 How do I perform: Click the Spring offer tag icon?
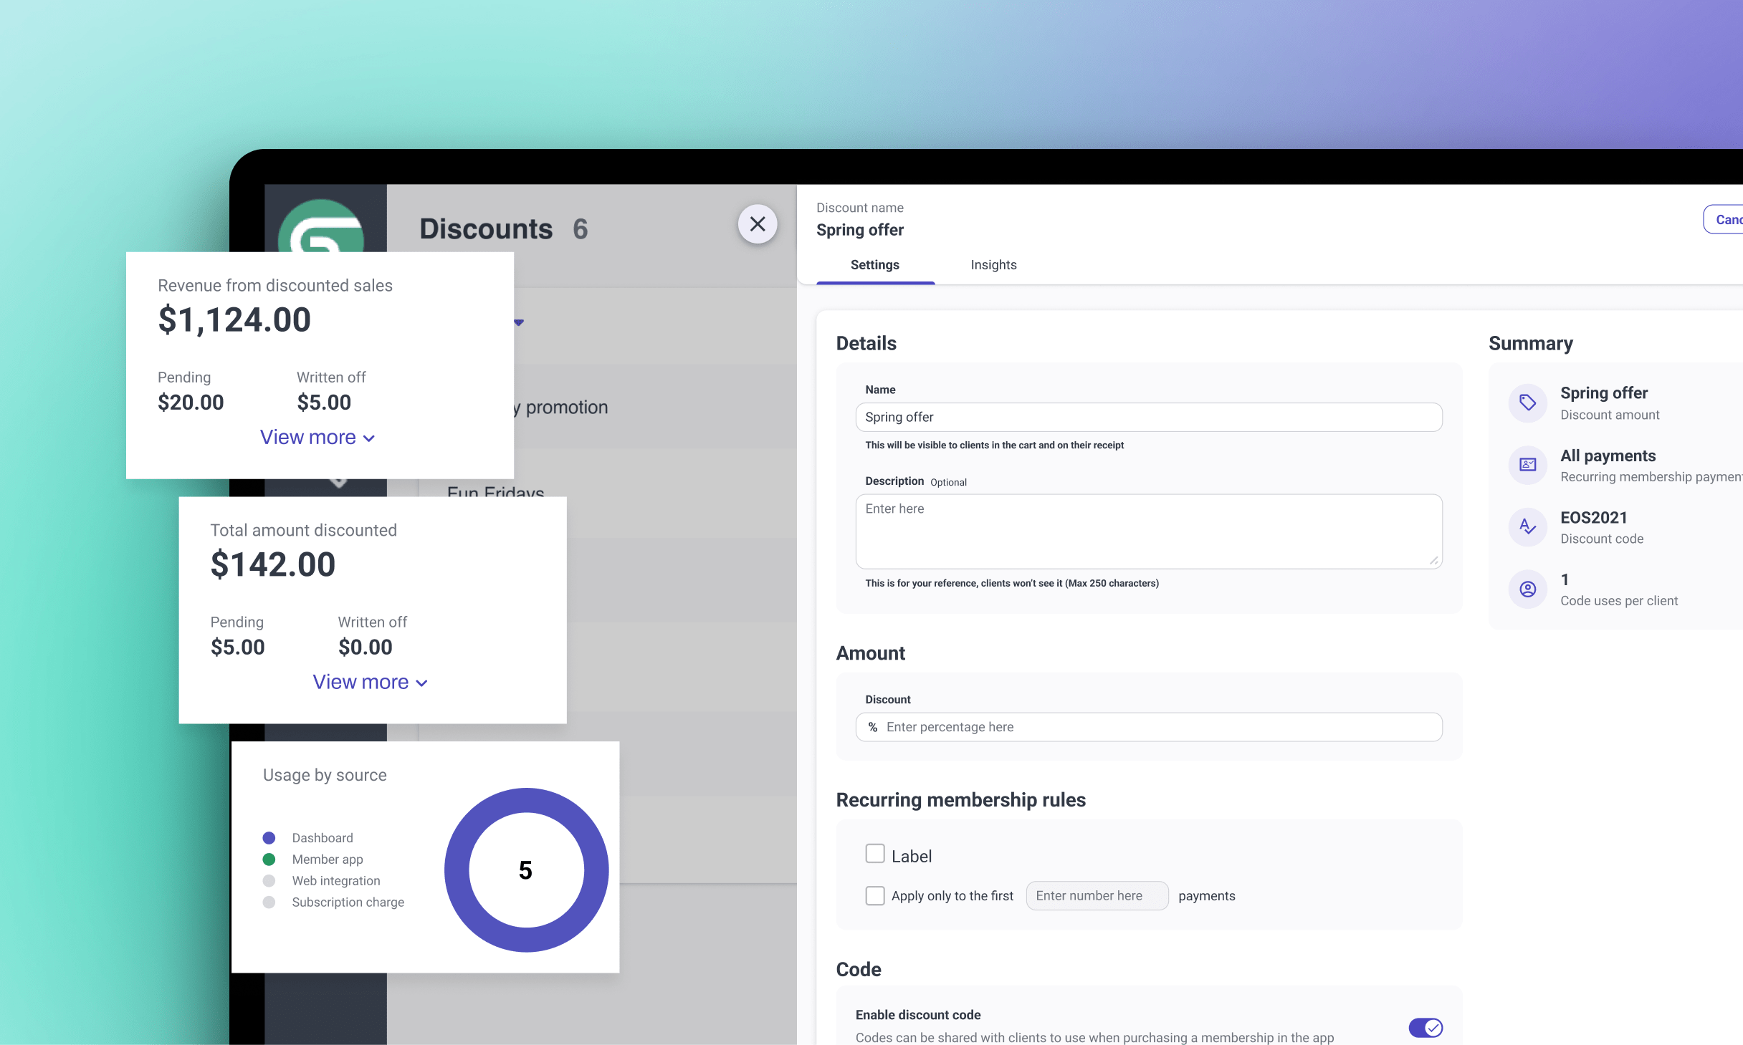tap(1527, 403)
